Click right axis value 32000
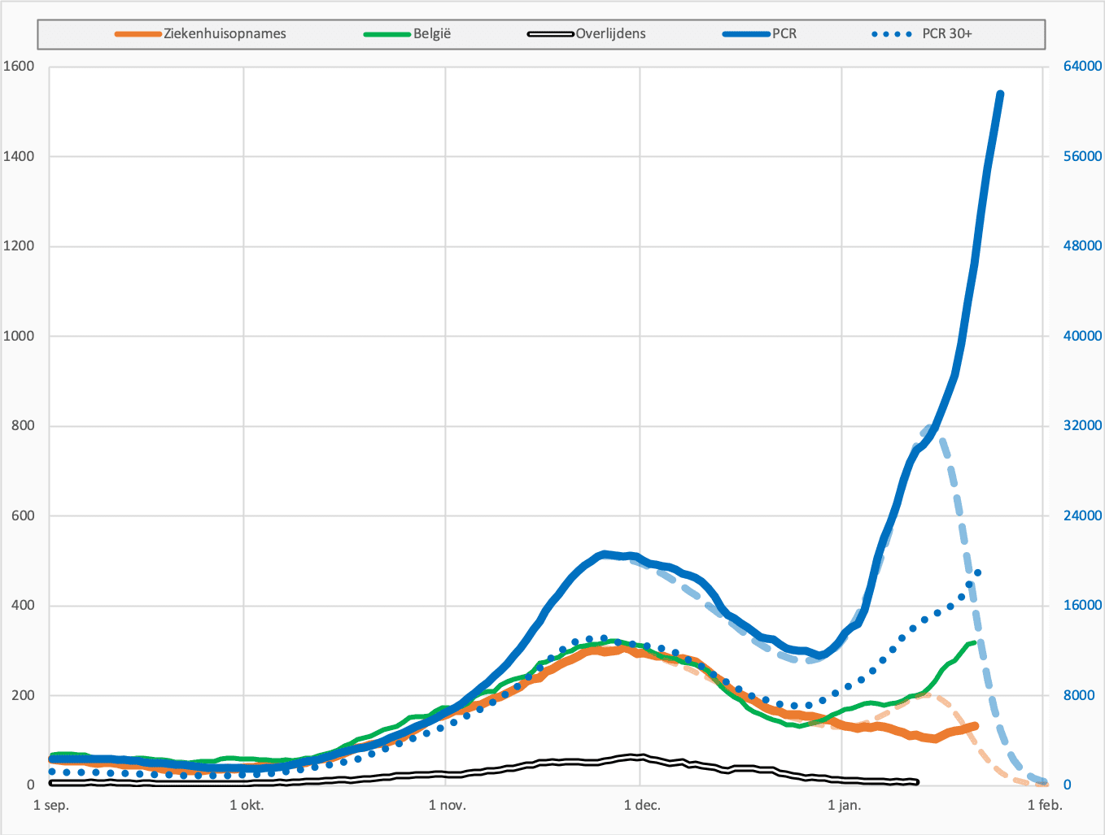This screenshot has height=835, width=1105. (1083, 425)
